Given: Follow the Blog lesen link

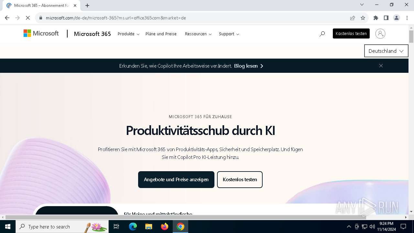Looking at the screenshot, I should click(x=249, y=66).
